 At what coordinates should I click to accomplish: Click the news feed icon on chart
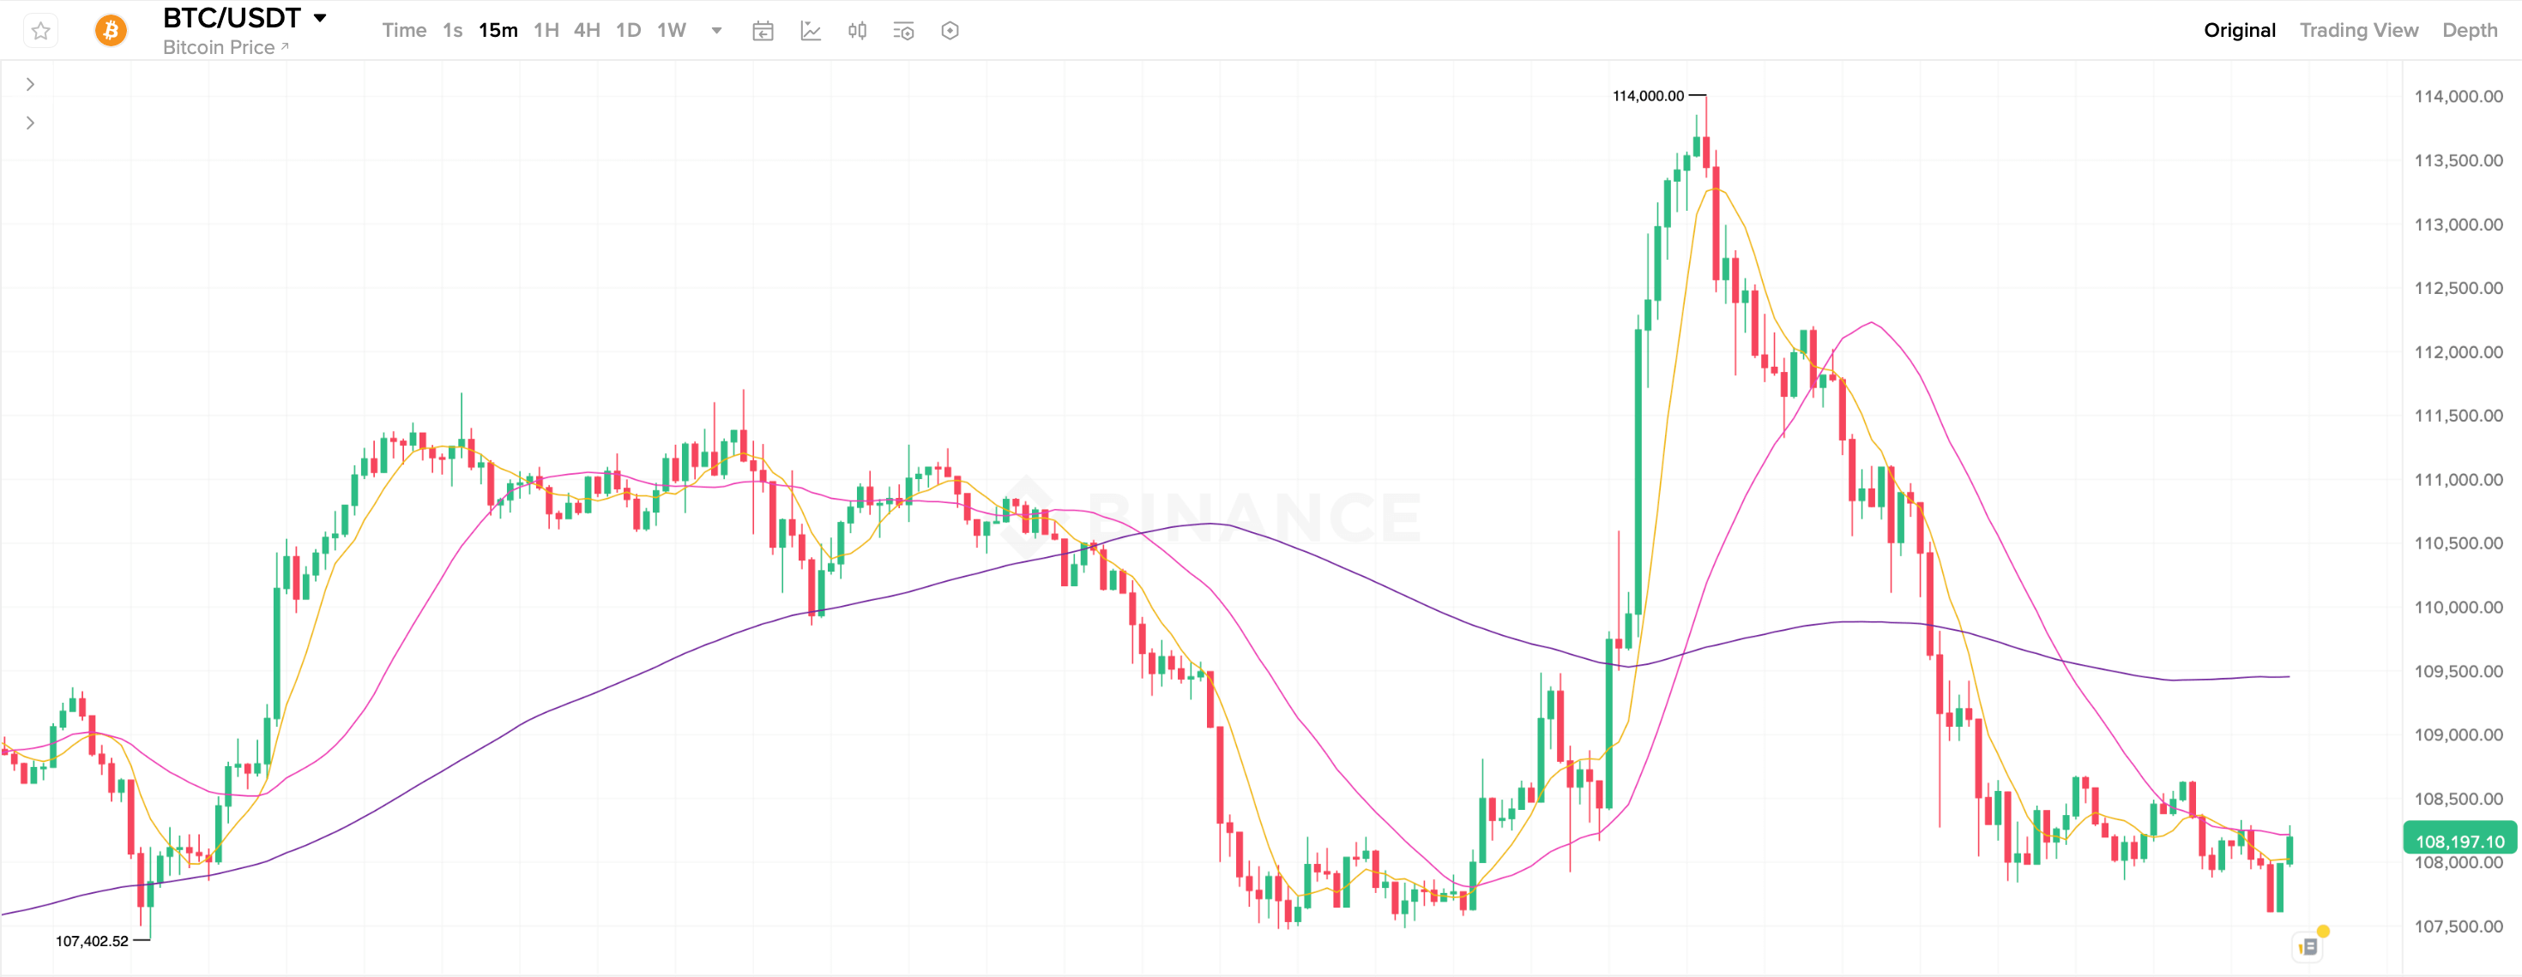pos(2308,945)
